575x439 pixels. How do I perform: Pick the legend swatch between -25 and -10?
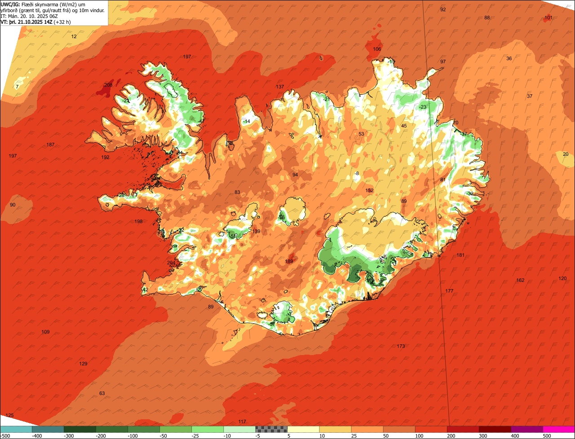(x=208, y=429)
